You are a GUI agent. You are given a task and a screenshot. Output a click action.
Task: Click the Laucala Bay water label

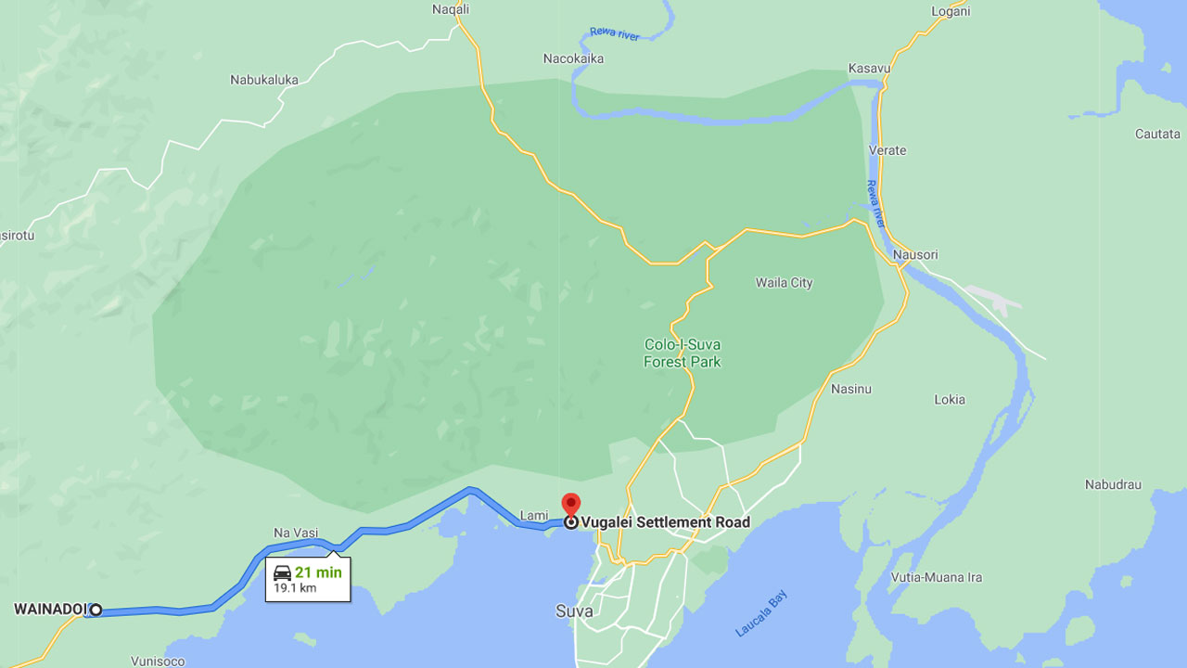point(760,614)
